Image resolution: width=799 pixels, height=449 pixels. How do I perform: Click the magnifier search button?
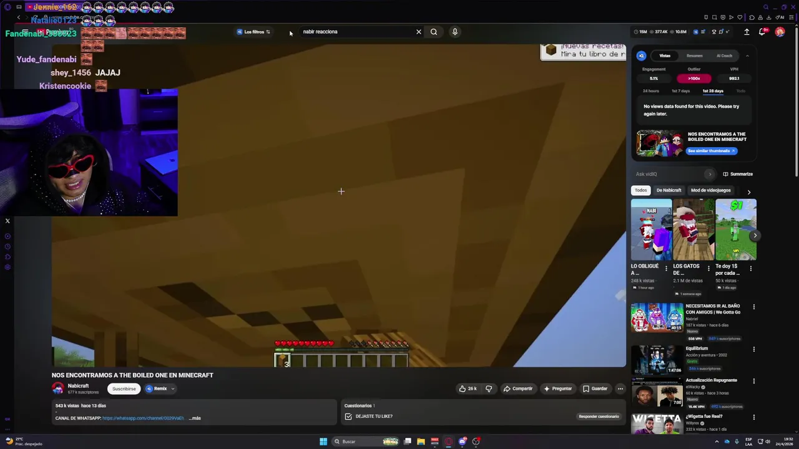pos(434,32)
